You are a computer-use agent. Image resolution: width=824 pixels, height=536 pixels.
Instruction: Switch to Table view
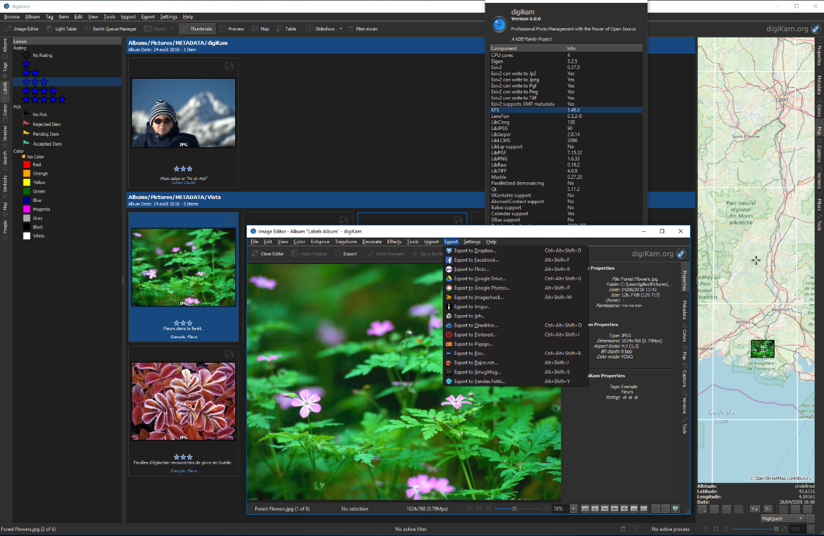pyautogui.click(x=286, y=29)
